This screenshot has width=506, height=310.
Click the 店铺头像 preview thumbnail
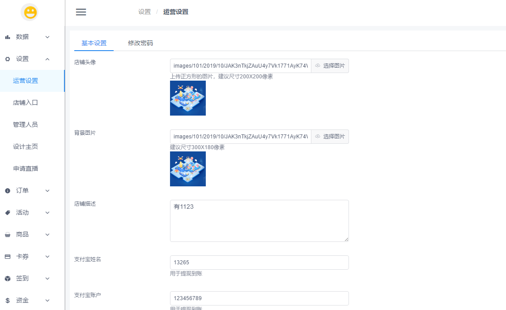pyautogui.click(x=188, y=98)
